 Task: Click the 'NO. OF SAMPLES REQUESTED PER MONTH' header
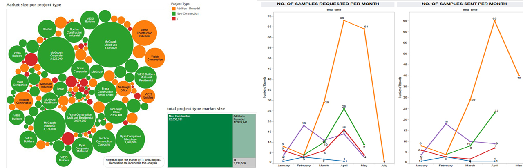(328, 4)
